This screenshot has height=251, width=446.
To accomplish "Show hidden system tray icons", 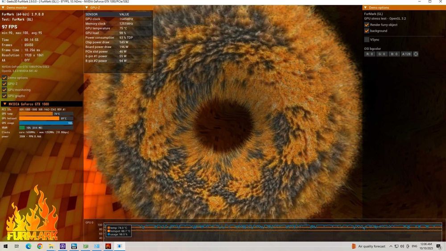I will (391, 246).
